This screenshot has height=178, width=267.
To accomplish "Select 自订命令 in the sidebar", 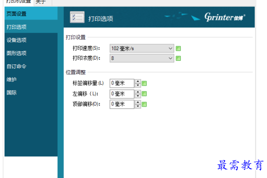I will [x=16, y=66].
